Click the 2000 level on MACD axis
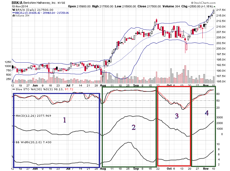230x171 pixels. [x=220, y=123]
